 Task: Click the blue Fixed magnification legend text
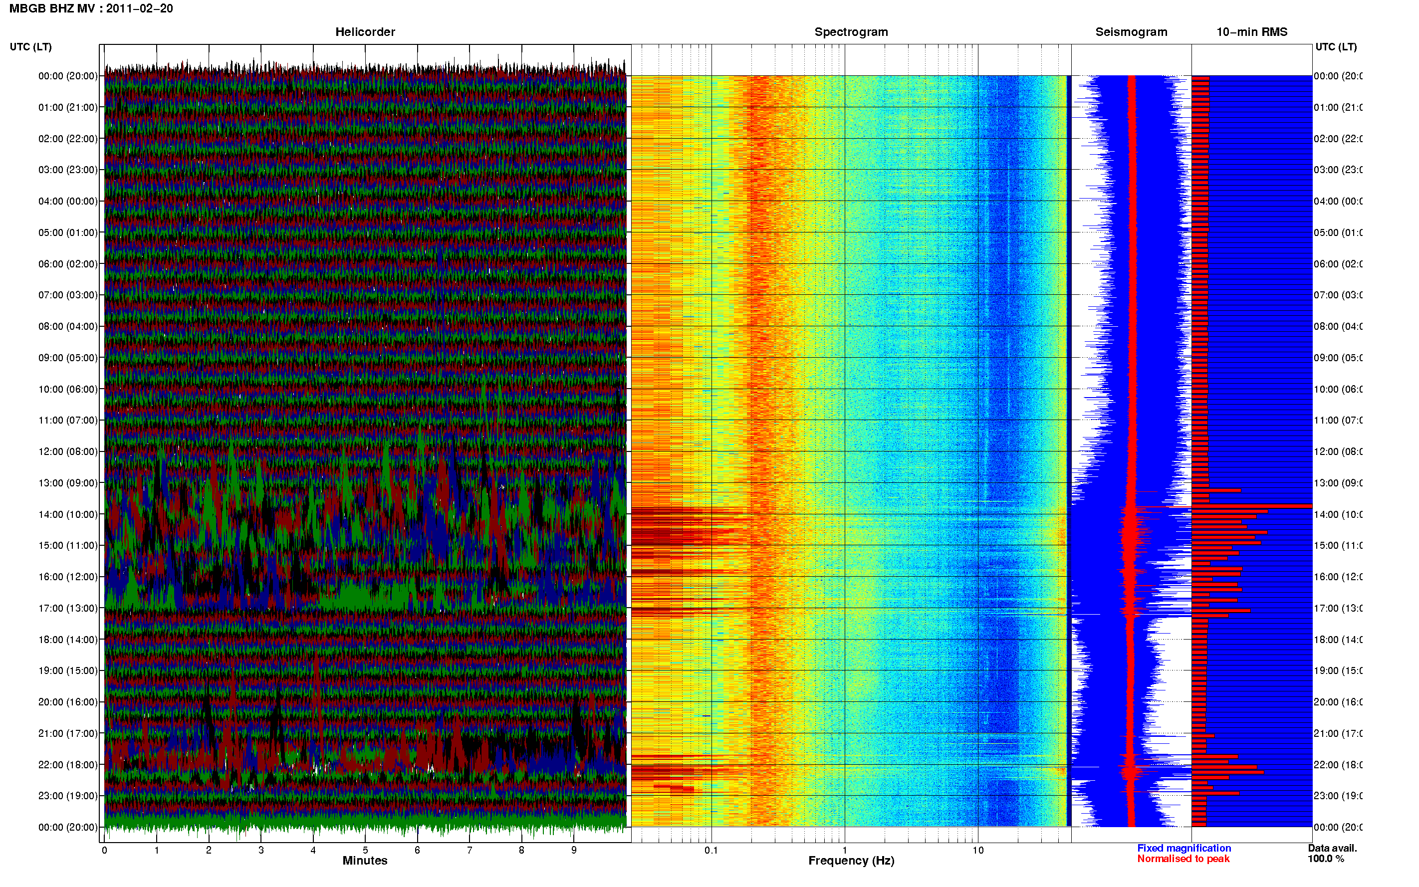click(1184, 848)
